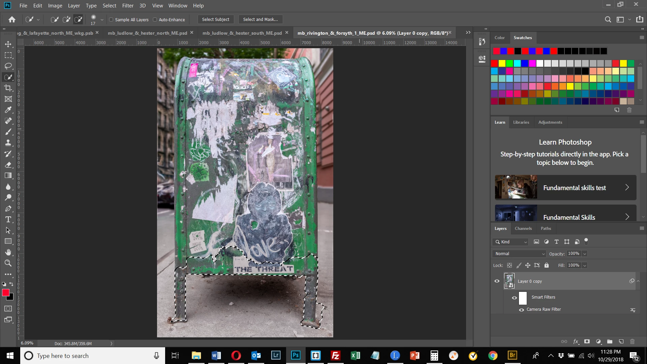Enable Sample All Layers checkbox

point(111,20)
